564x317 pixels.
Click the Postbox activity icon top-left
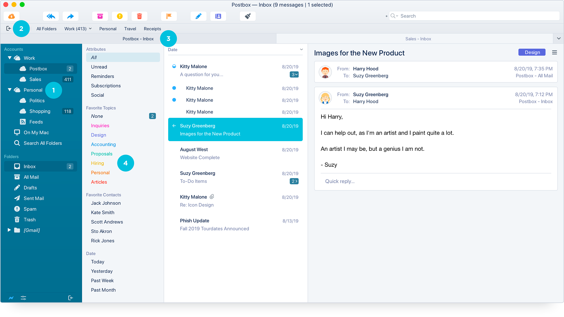pyautogui.click(x=11, y=16)
